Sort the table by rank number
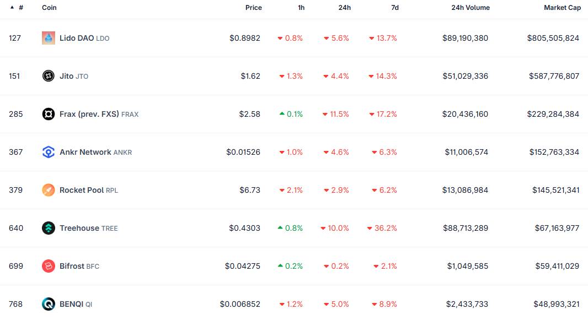Viewport: 588px width, 320px height. pyautogui.click(x=20, y=8)
